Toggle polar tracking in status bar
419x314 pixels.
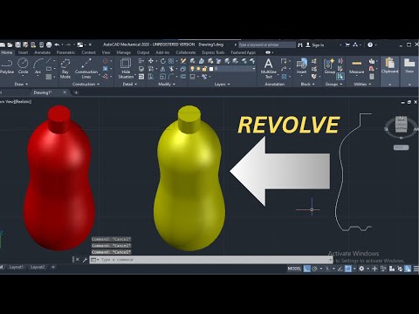tap(315, 269)
